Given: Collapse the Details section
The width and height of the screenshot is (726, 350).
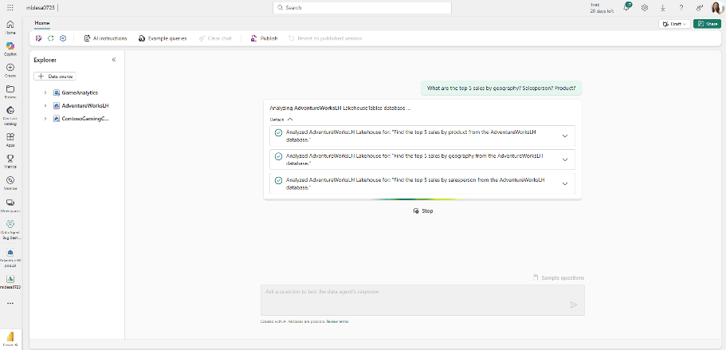Looking at the screenshot, I should point(290,119).
